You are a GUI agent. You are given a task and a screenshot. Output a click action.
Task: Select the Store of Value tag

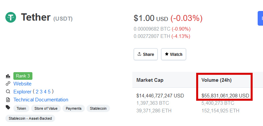(46, 108)
